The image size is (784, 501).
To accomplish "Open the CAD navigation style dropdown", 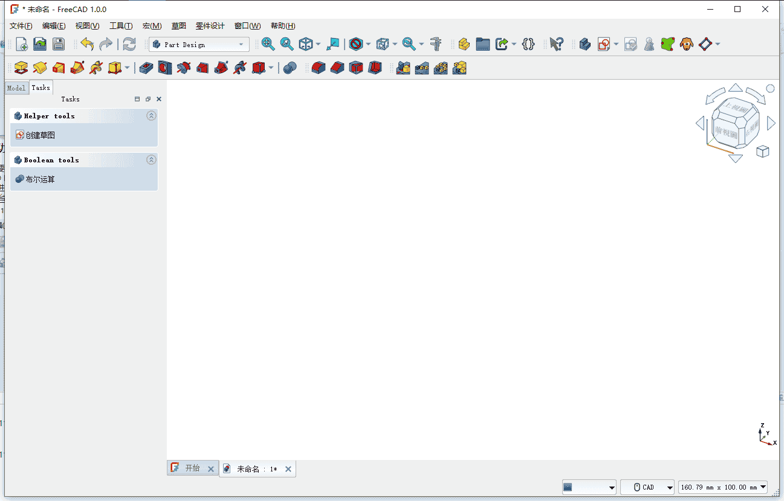I will 647,487.
